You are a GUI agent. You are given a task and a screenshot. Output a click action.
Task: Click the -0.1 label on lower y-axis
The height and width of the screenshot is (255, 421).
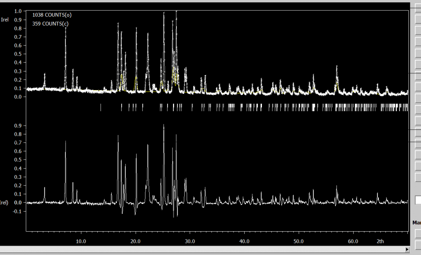click(x=18, y=211)
